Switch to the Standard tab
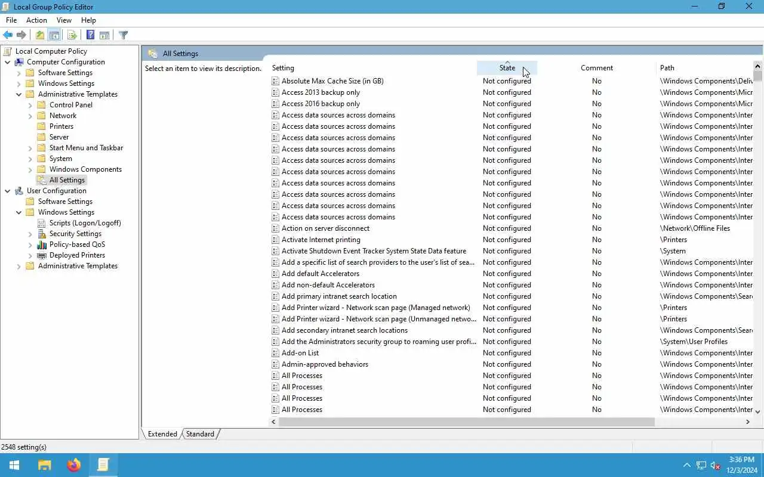The width and height of the screenshot is (764, 477). pos(200,434)
